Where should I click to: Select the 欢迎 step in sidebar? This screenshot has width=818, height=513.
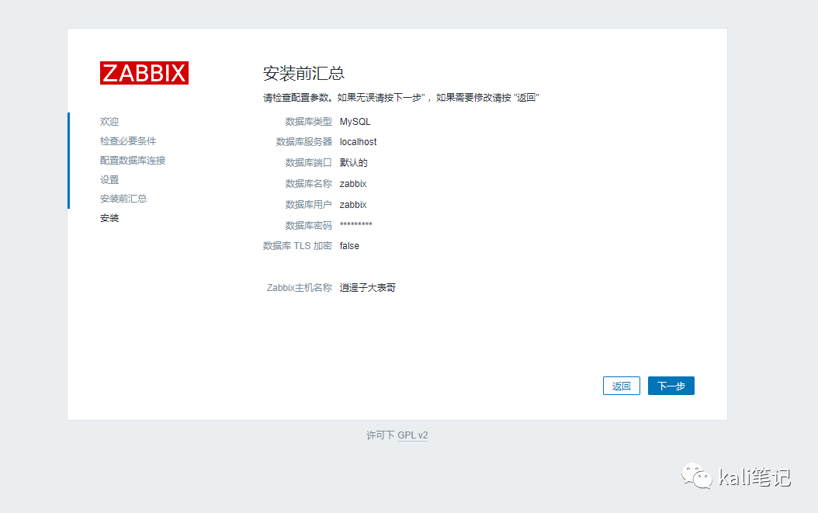pyautogui.click(x=109, y=122)
